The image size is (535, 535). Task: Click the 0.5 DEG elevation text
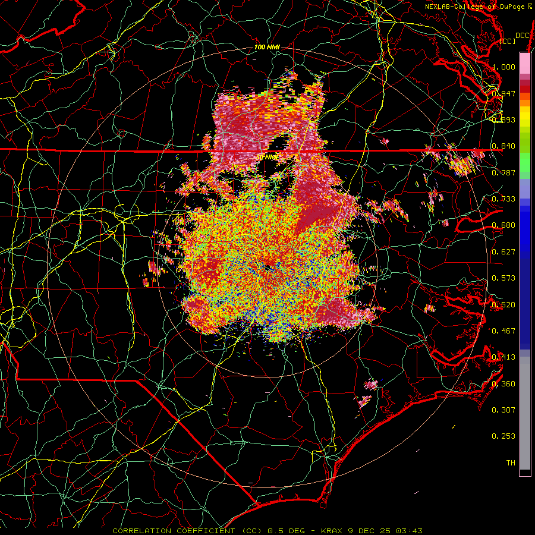[x=285, y=531]
